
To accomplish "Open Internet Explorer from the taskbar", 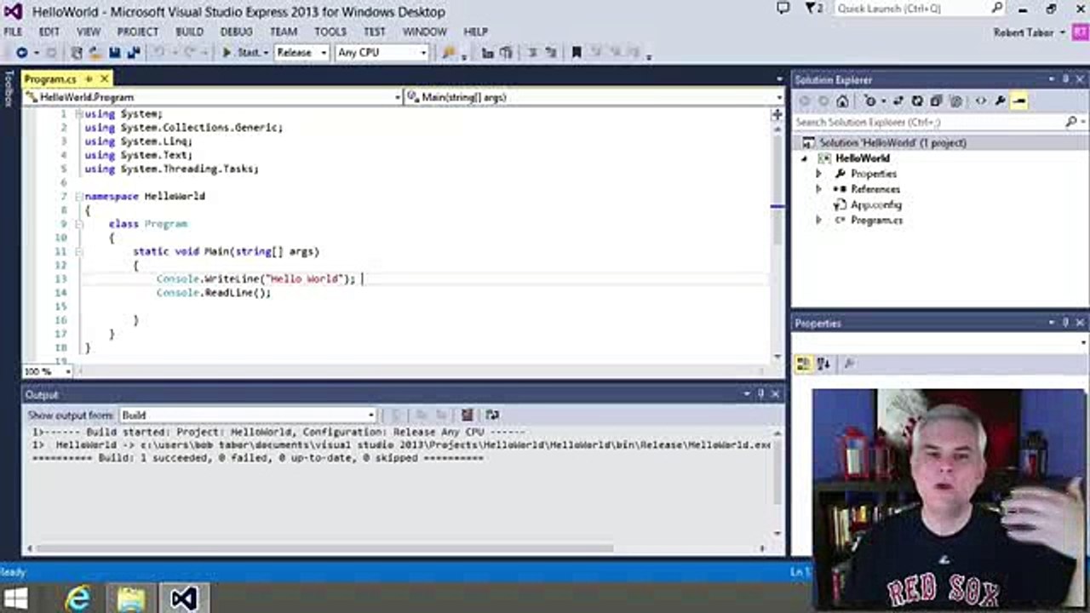I will click(x=77, y=599).
